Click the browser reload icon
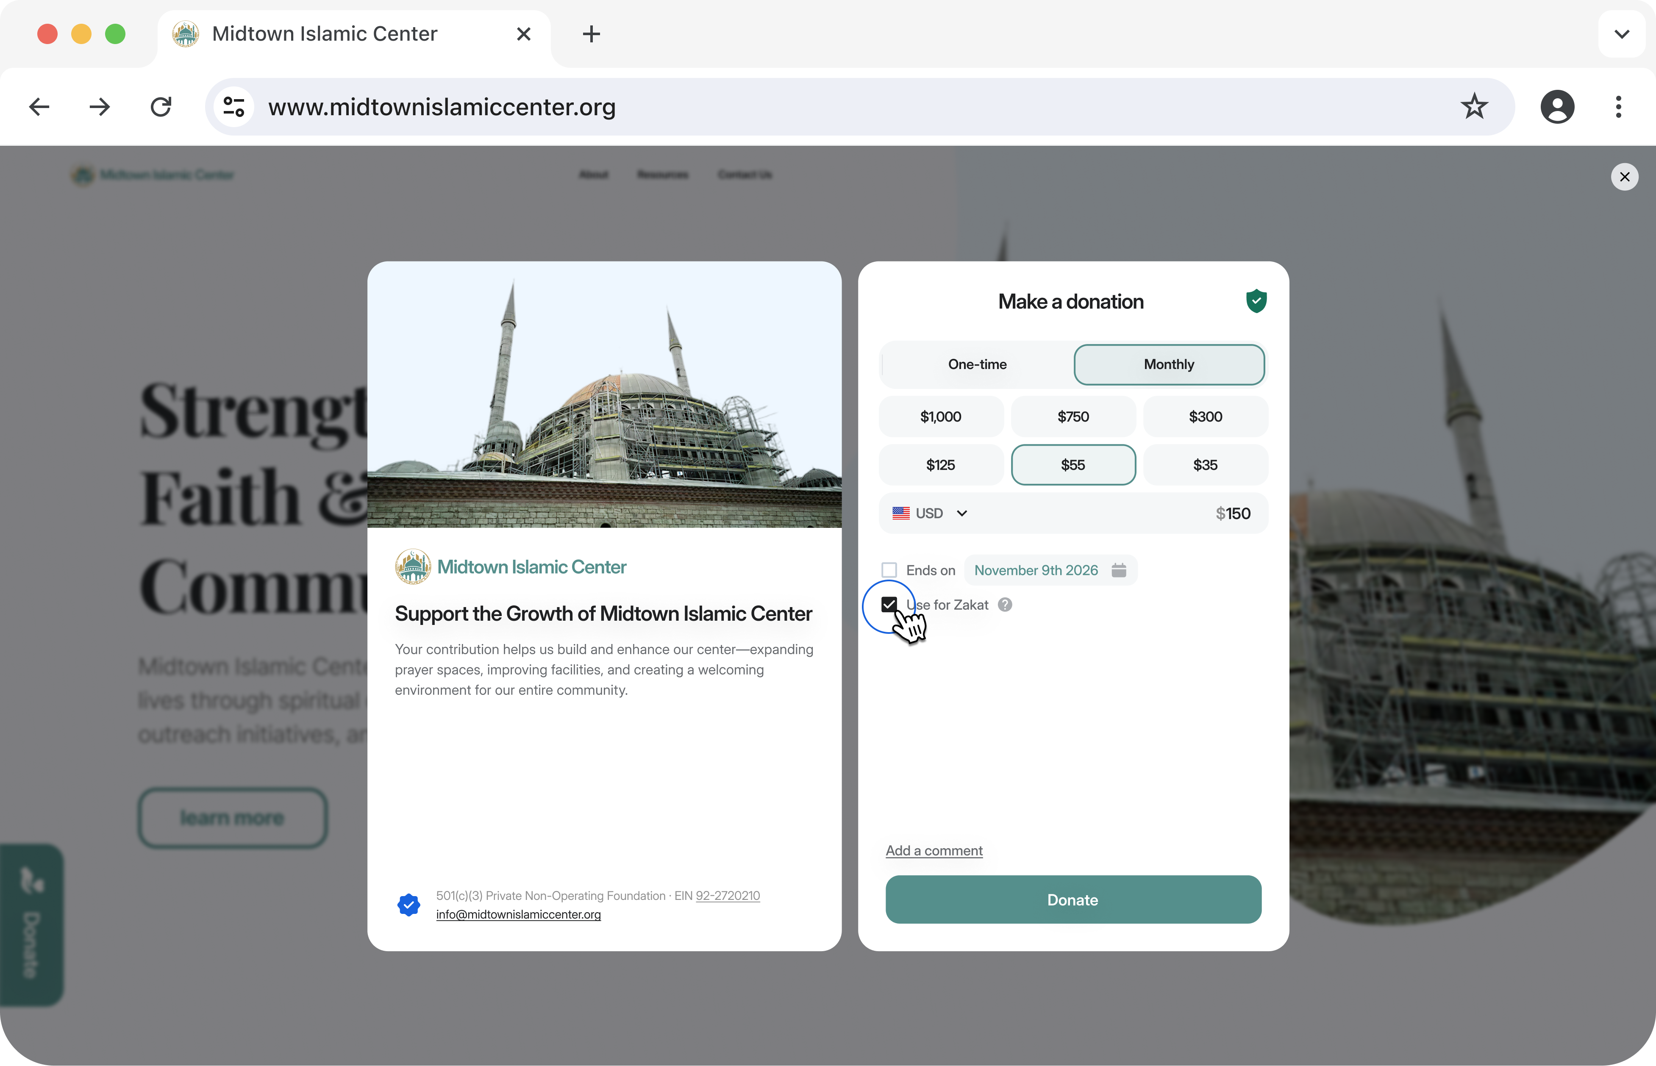This screenshot has width=1656, height=1066. coord(161,107)
